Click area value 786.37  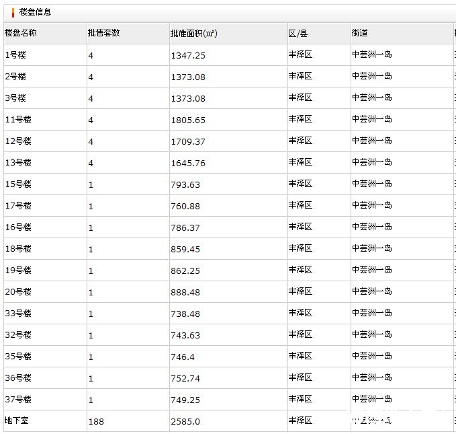pos(185,227)
